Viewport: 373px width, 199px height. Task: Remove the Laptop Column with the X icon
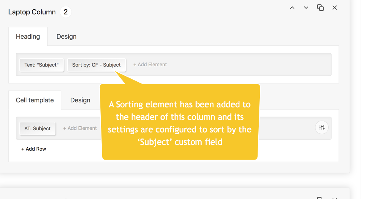tap(335, 8)
